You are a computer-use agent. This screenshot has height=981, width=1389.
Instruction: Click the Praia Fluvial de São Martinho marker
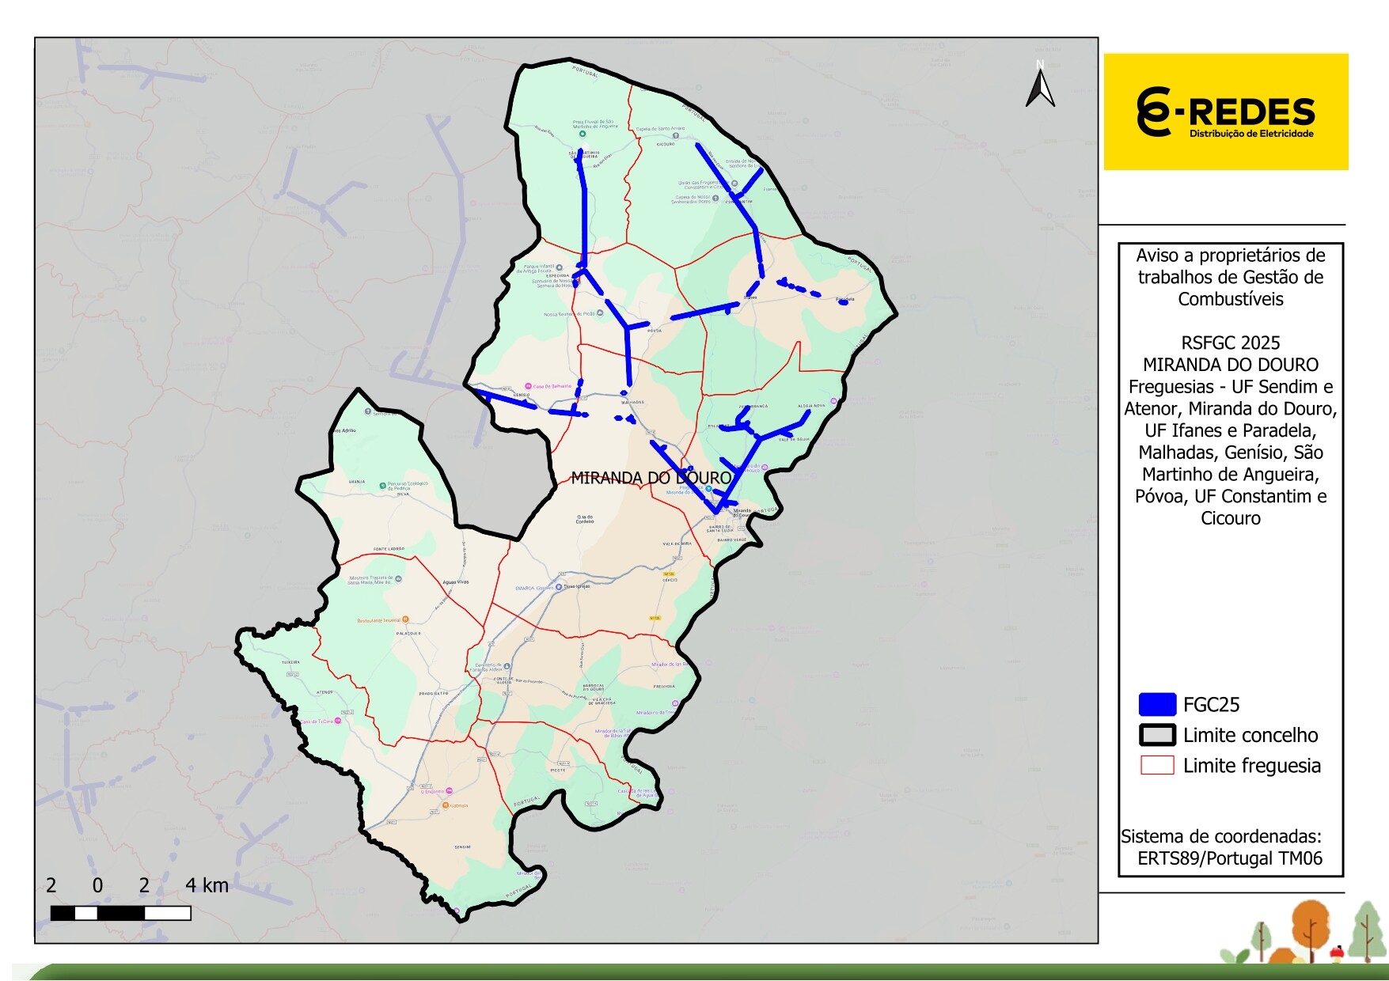tap(583, 134)
